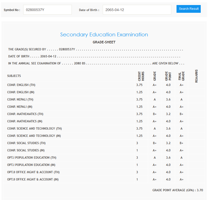
Task: Click the Search Result button
Action: (x=188, y=9)
